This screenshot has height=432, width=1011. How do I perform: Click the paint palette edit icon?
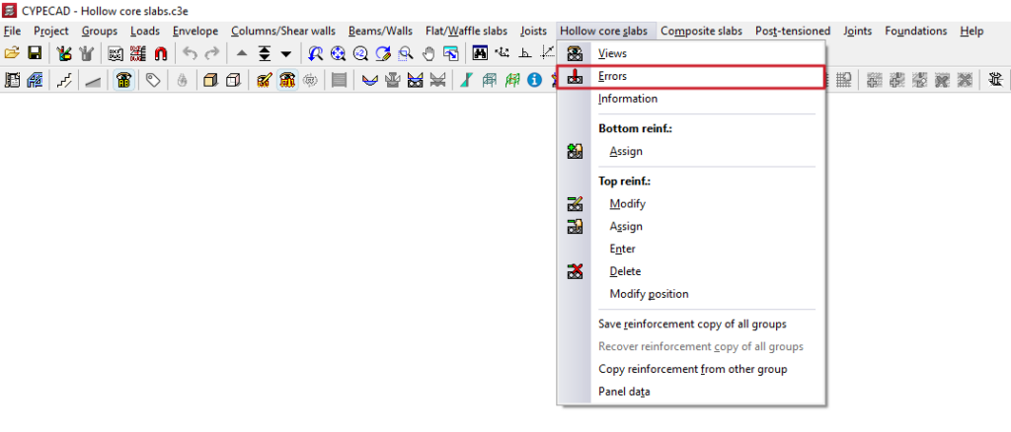pos(64,53)
